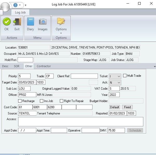Click the green OK checkmark icon

[x=7, y=21]
